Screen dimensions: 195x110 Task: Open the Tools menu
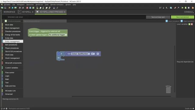point(47,5)
